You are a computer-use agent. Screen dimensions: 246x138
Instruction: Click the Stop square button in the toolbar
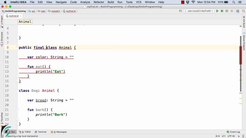(x=232, y=11)
